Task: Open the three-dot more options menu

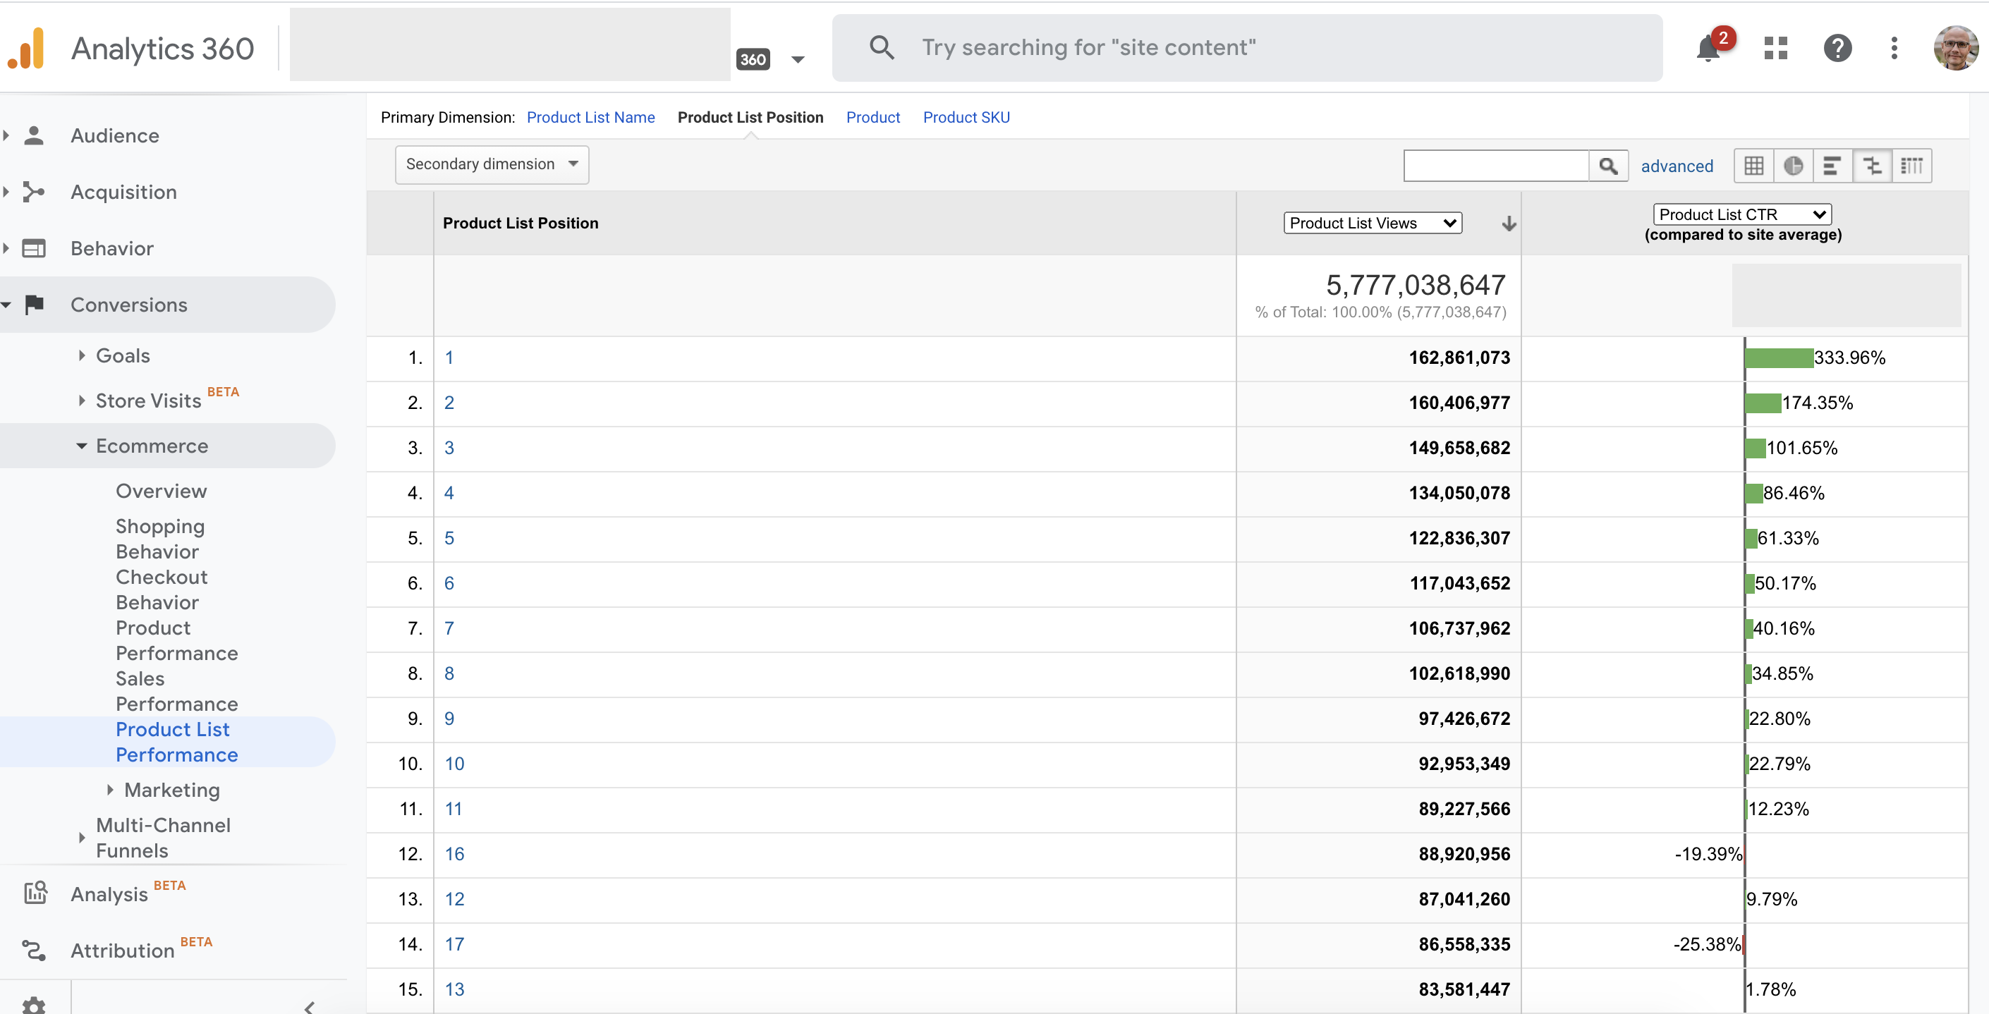Action: pyautogui.click(x=1894, y=48)
